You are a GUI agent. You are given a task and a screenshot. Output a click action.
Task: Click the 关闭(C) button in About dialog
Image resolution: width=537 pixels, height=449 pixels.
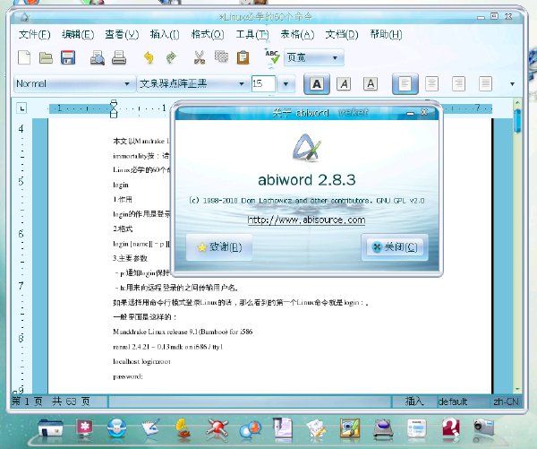[395, 247]
